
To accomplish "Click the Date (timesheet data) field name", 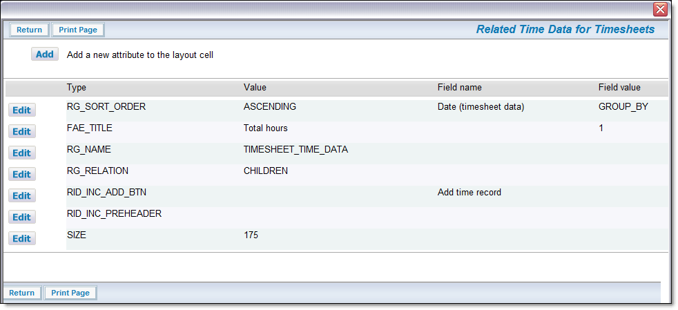I will coord(481,107).
